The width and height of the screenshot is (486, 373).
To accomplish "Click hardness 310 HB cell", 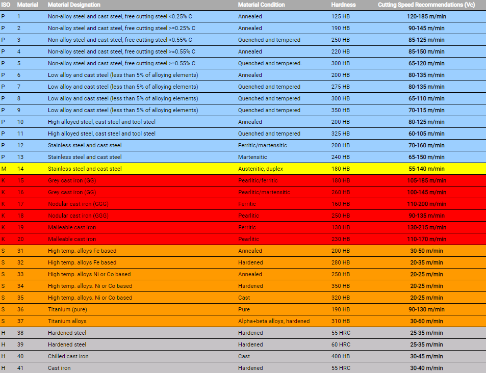I will click(x=341, y=321).
